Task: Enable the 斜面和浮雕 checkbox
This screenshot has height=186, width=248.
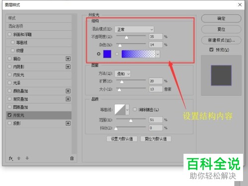Action: click(x=9, y=34)
